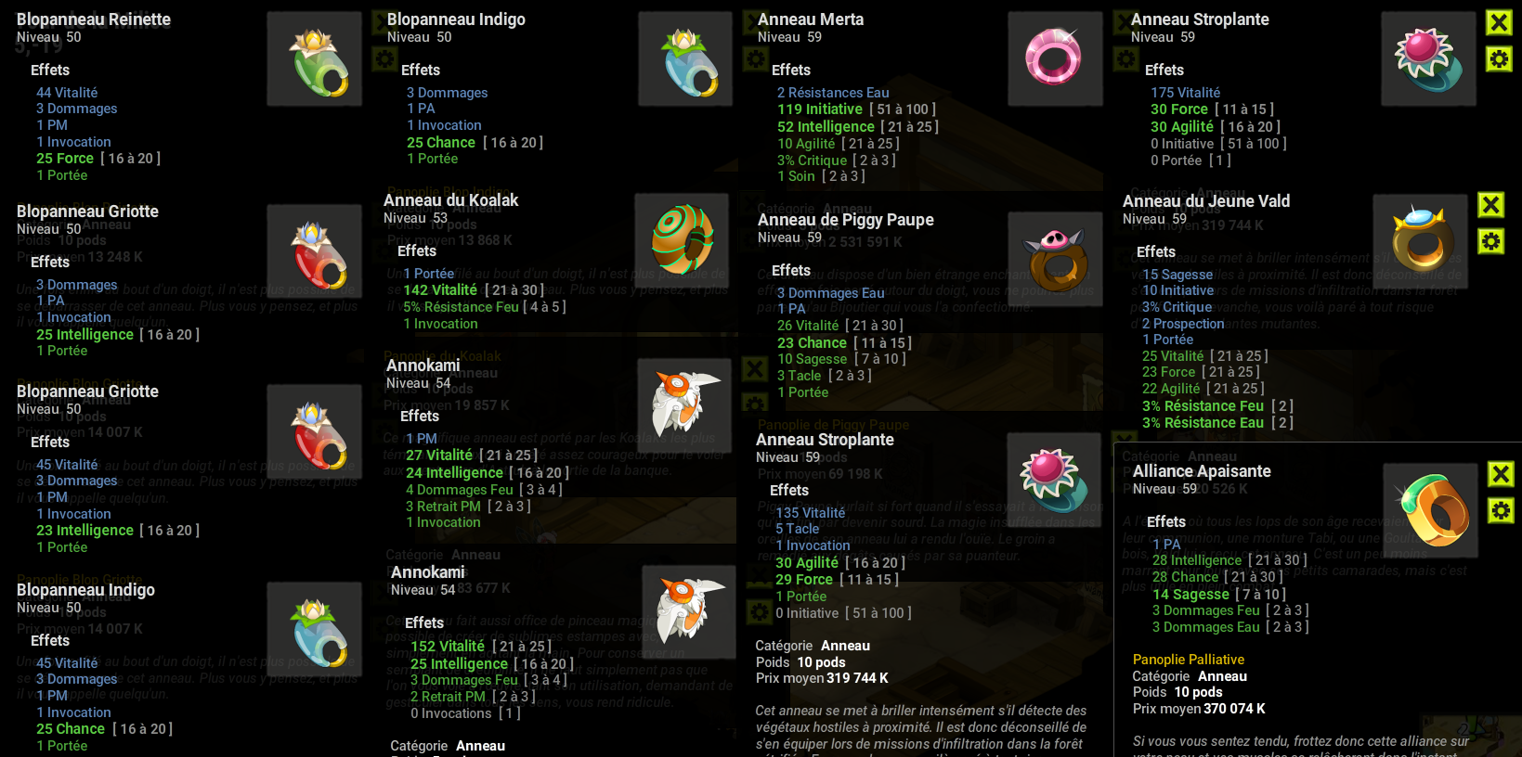Close the Alliance Apaisante tooltip

coord(1500,474)
